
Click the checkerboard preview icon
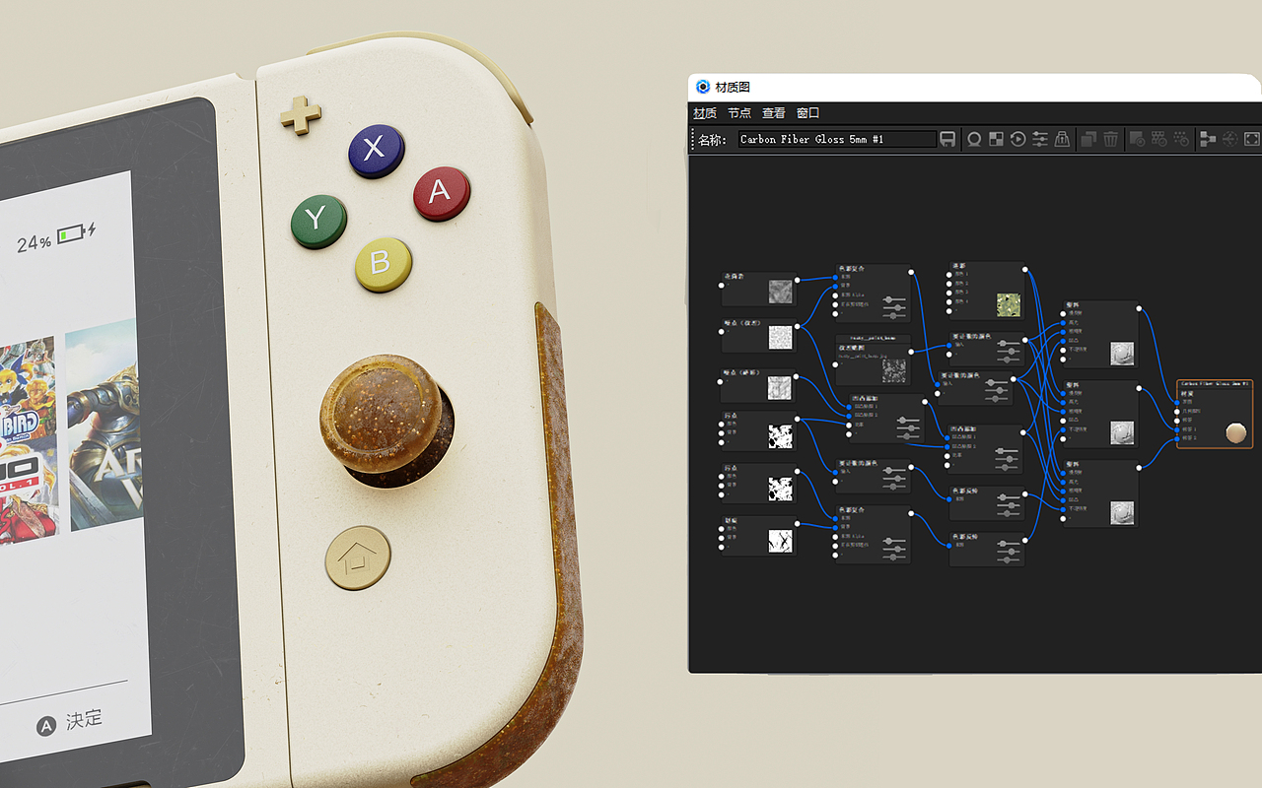click(996, 140)
